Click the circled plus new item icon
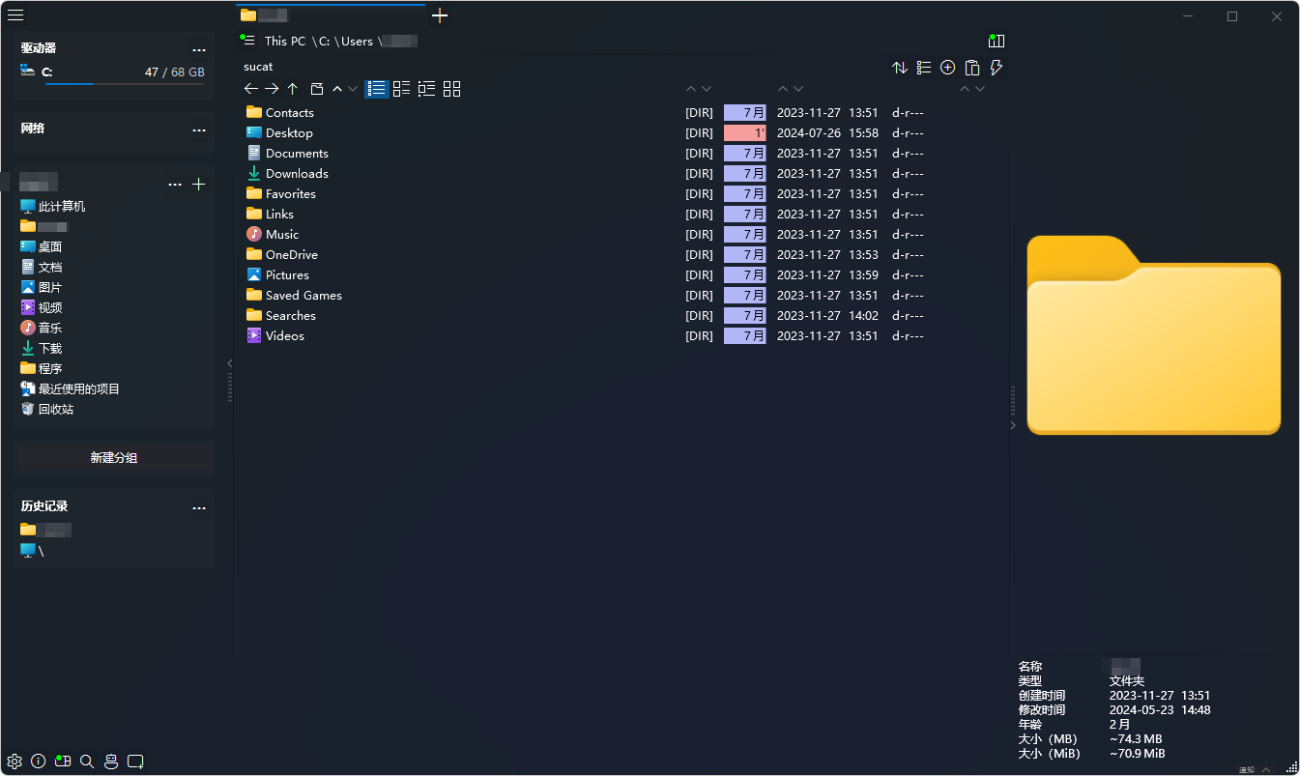 [x=948, y=68]
